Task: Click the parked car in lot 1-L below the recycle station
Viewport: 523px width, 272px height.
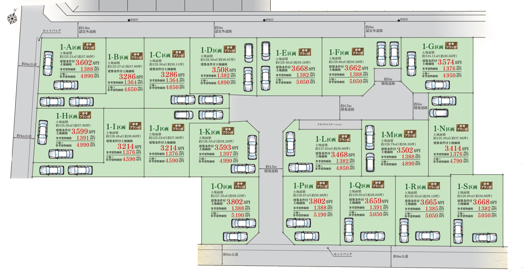Action: click(x=290, y=143)
